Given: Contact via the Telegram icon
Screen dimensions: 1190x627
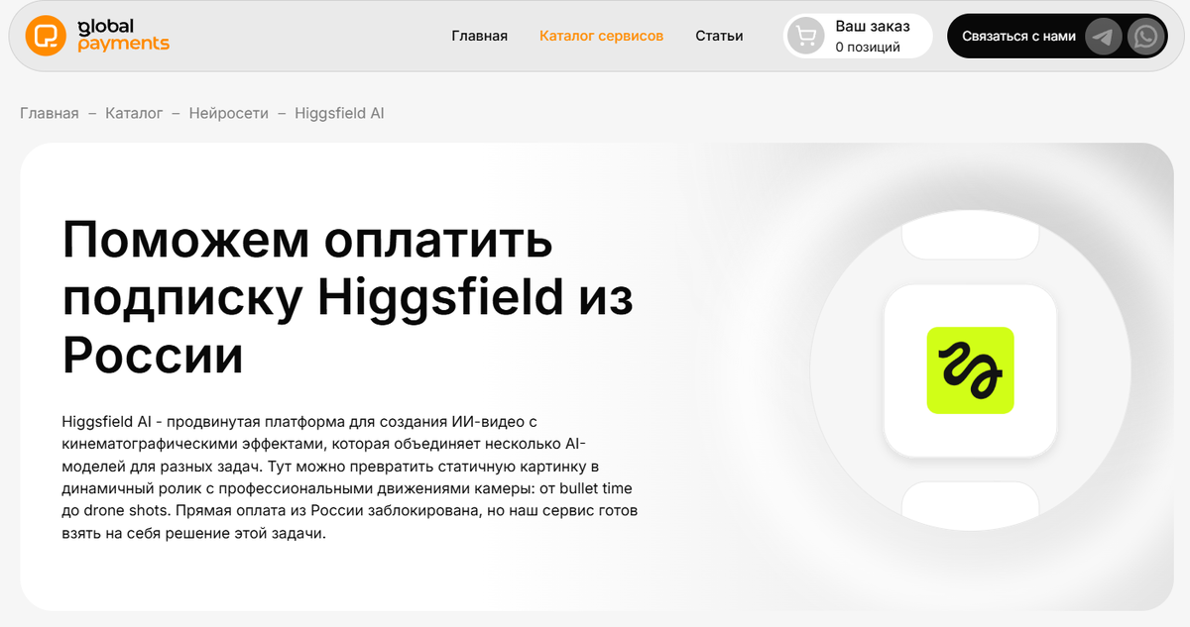Looking at the screenshot, I should pos(1104,37).
